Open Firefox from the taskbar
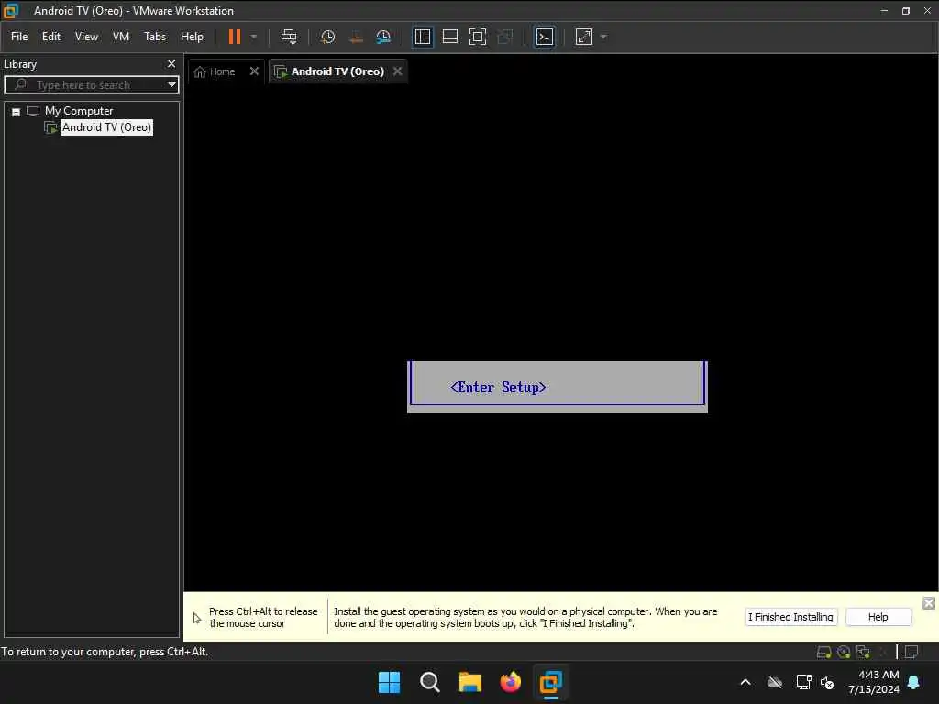 (x=510, y=682)
